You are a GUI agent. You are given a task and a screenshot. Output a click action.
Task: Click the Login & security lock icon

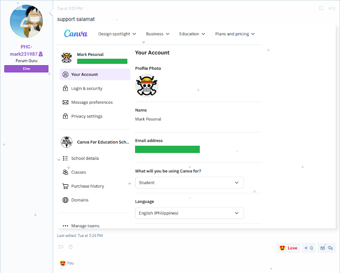pos(65,88)
